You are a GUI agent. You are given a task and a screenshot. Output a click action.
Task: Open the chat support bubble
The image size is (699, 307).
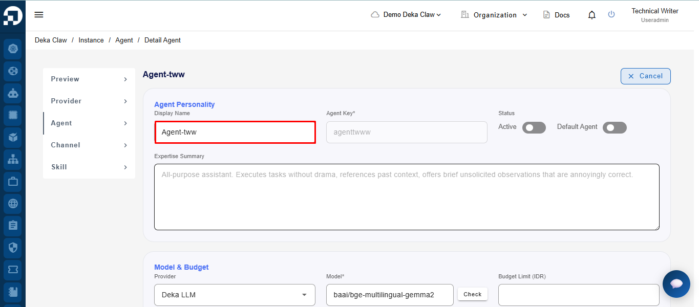click(676, 284)
